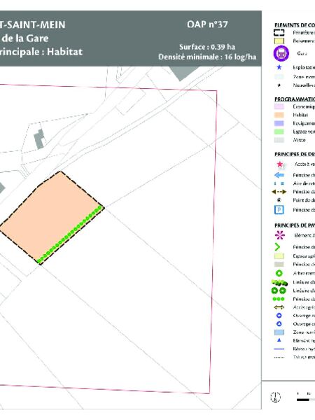Image resolution: width=315 pixels, height=420 pixels.
Task: Click the green Espace vert legend swatch
Action: 279,132
